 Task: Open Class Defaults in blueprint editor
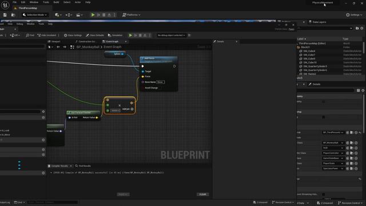click(95, 35)
